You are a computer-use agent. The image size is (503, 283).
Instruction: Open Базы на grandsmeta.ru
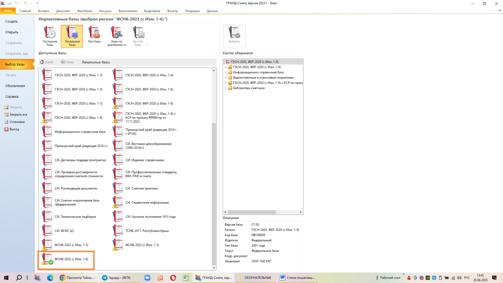117,36
